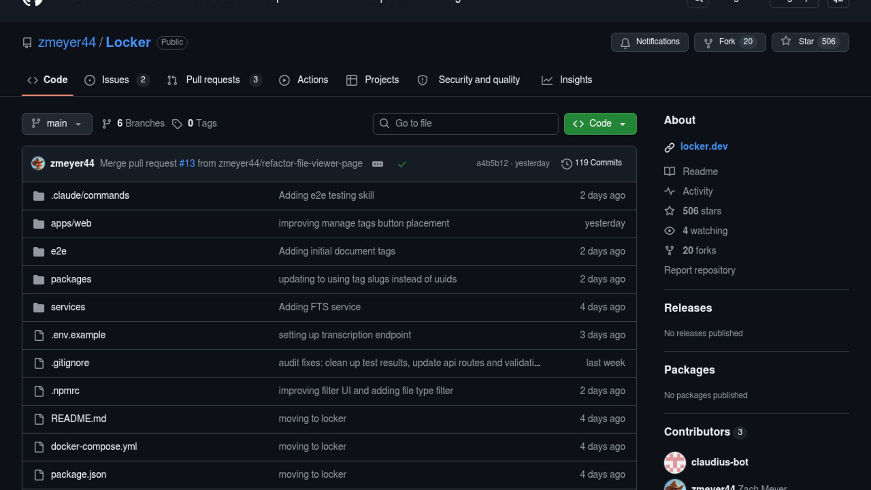Open the Pull requests tab
Image resolution: width=871 pixels, height=490 pixels.
point(212,80)
